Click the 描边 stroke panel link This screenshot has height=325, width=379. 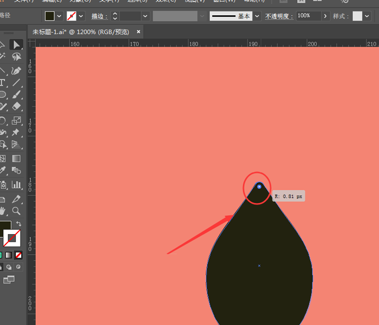click(x=99, y=16)
